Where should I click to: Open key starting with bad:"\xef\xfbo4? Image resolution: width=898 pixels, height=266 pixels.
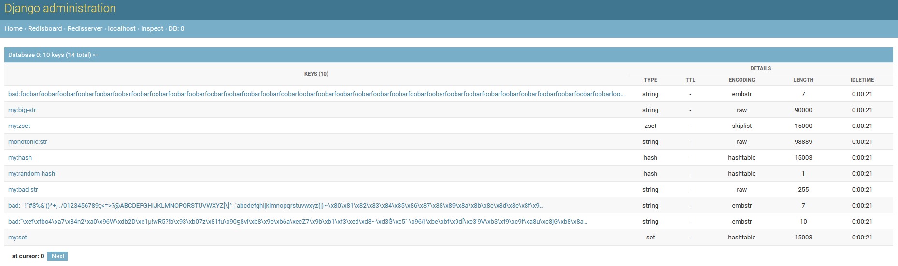[298, 221]
